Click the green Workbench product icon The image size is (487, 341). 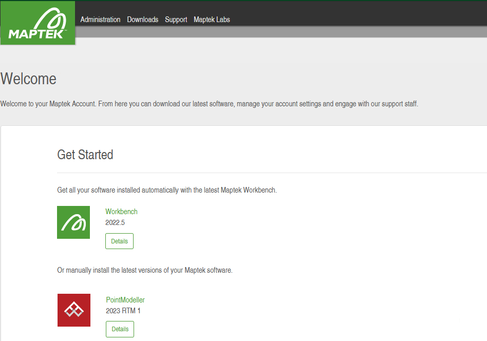(73, 222)
